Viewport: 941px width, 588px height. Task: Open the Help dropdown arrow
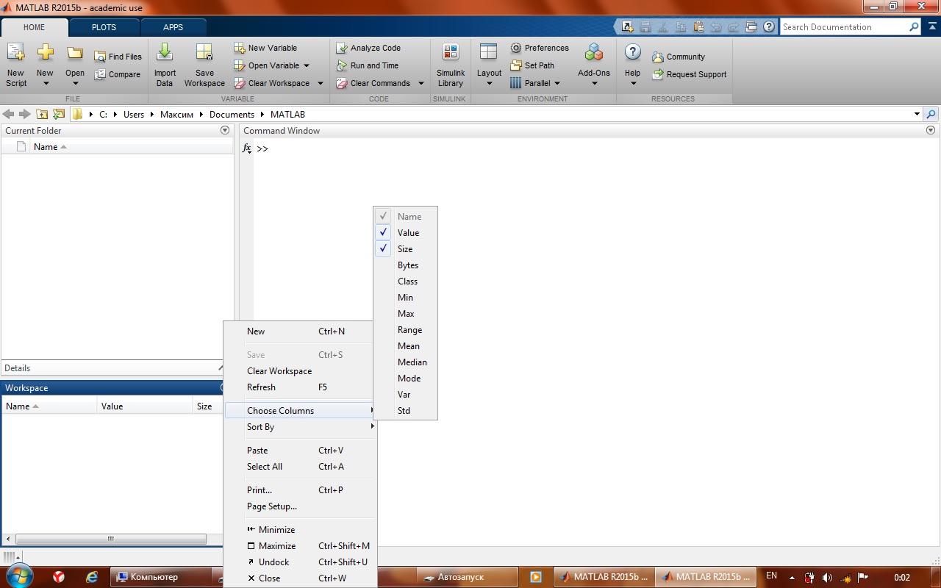pyautogui.click(x=632, y=83)
